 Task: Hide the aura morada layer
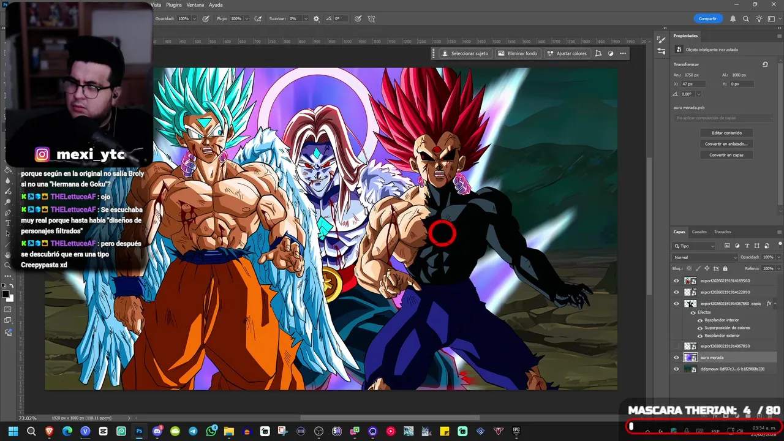click(676, 358)
